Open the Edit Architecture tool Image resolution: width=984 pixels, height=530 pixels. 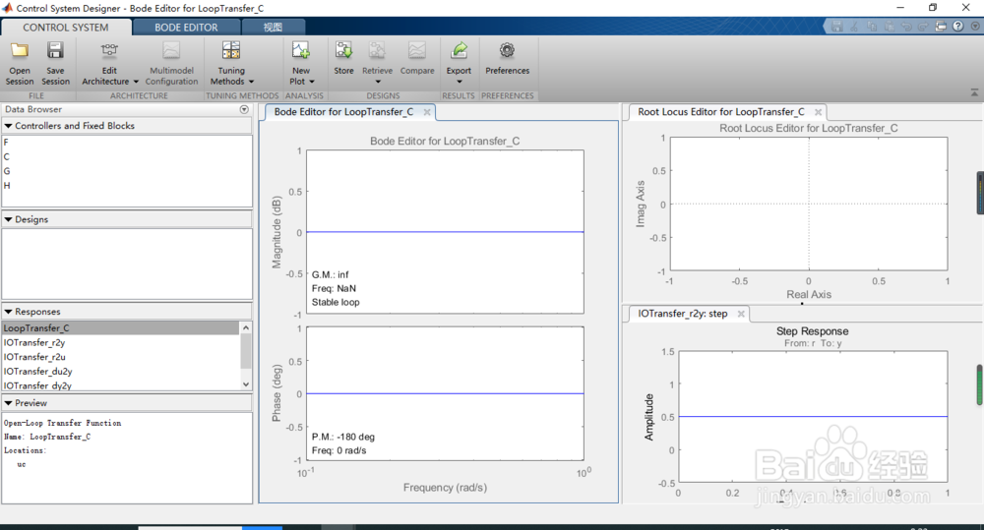[x=109, y=51]
